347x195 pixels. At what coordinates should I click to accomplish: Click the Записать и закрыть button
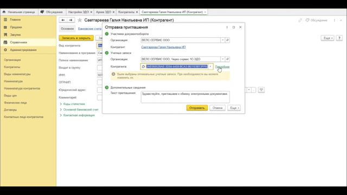76,38
